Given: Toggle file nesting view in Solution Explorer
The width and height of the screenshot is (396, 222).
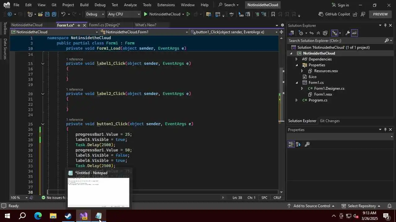Looking at the screenshot, I should 334,33.
